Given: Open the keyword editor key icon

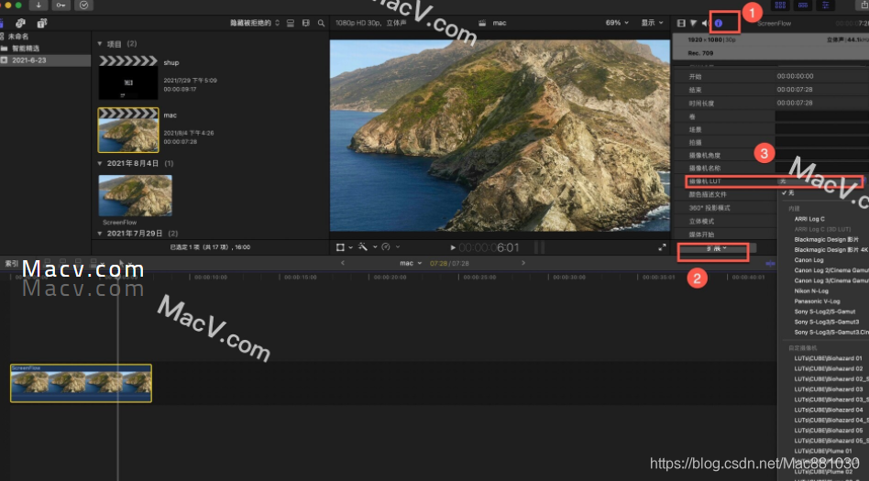Looking at the screenshot, I should 61,5.
